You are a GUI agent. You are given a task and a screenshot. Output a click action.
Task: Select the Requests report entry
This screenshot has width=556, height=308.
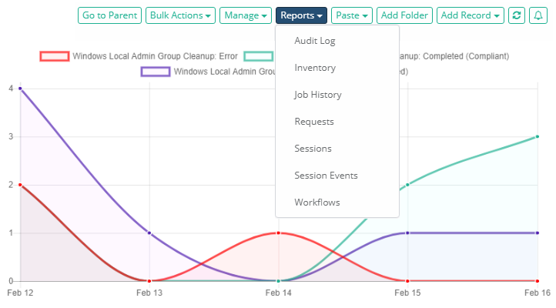[x=314, y=122]
